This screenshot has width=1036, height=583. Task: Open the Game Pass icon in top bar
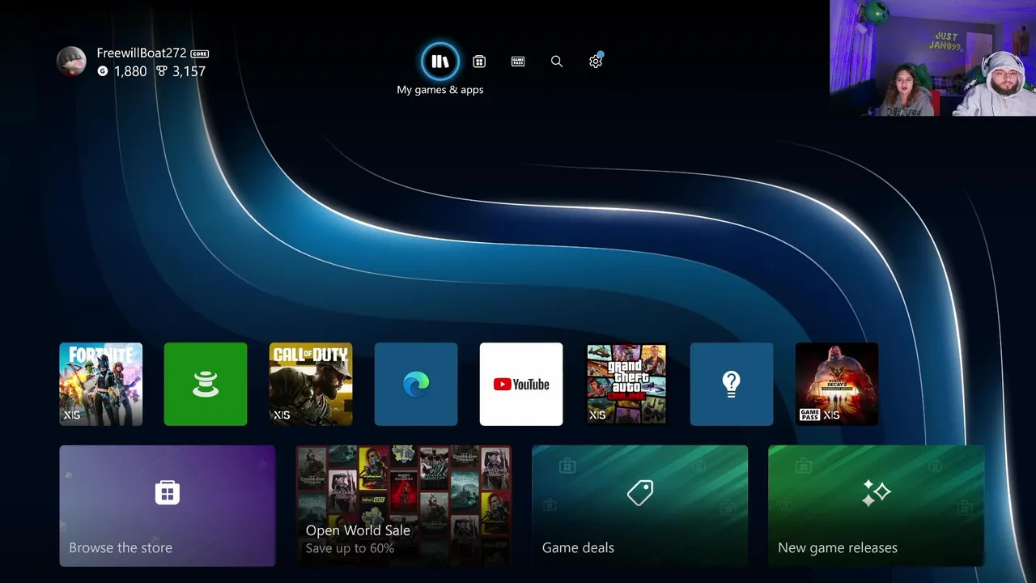click(518, 62)
